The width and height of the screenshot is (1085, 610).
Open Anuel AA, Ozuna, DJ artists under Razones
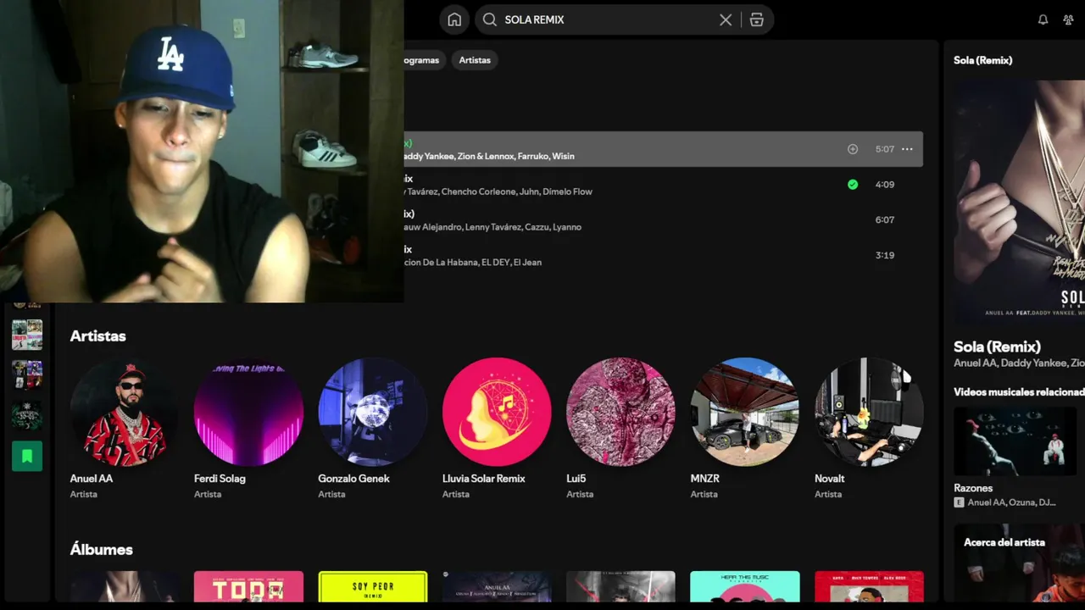(1011, 502)
